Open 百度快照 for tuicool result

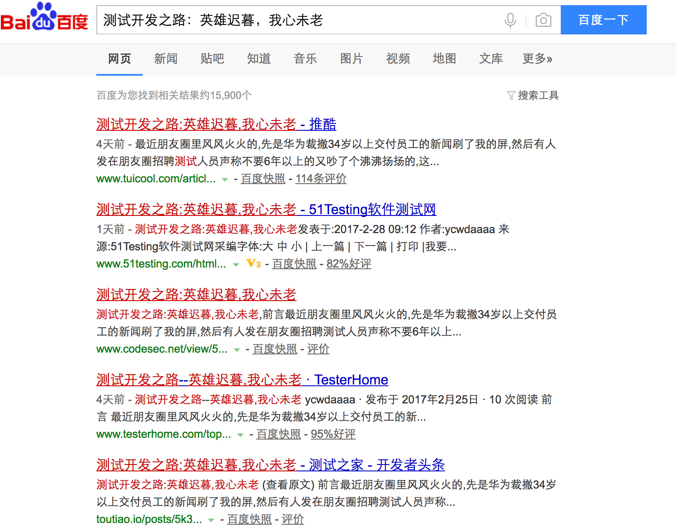click(x=263, y=178)
